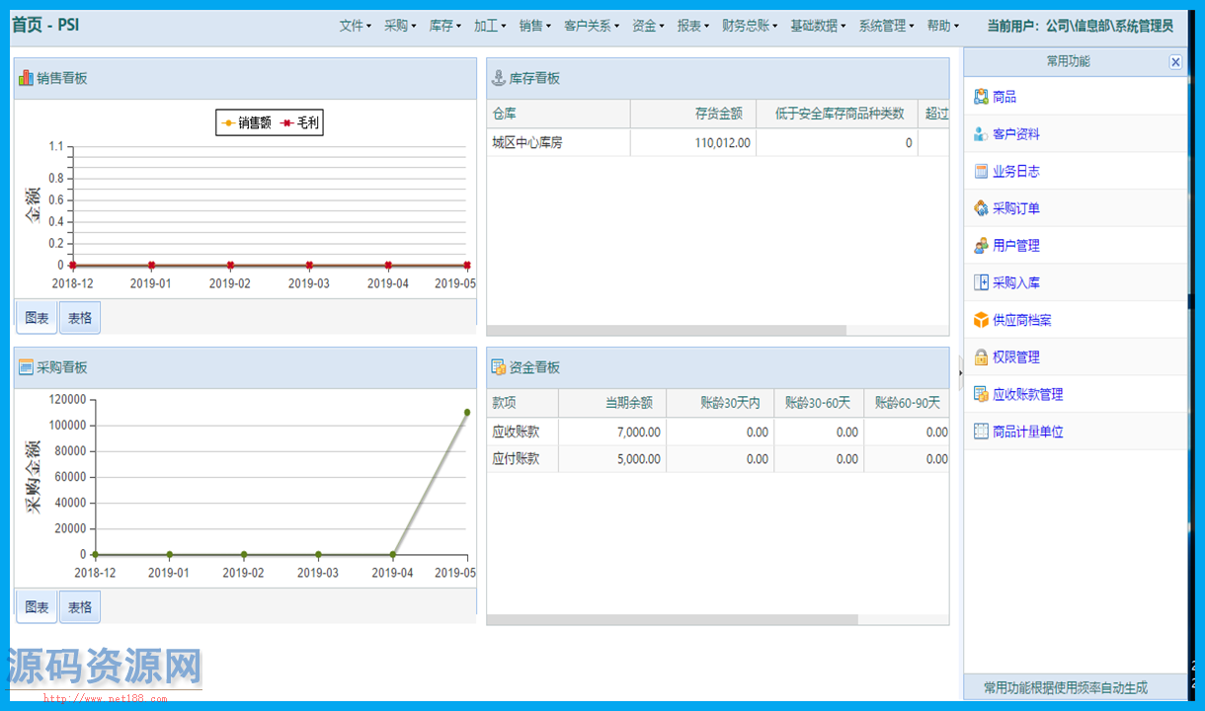Open 客户资料 link
This screenshot has width=1205, height=711.
[x=1016, y=134]
